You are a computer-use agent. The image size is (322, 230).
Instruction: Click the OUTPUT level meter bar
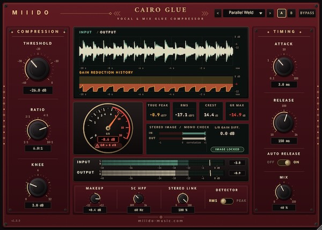(163, 173)
